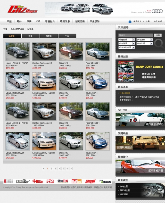
Task: Open the 所有售價 dropdown
Action: 127,44
